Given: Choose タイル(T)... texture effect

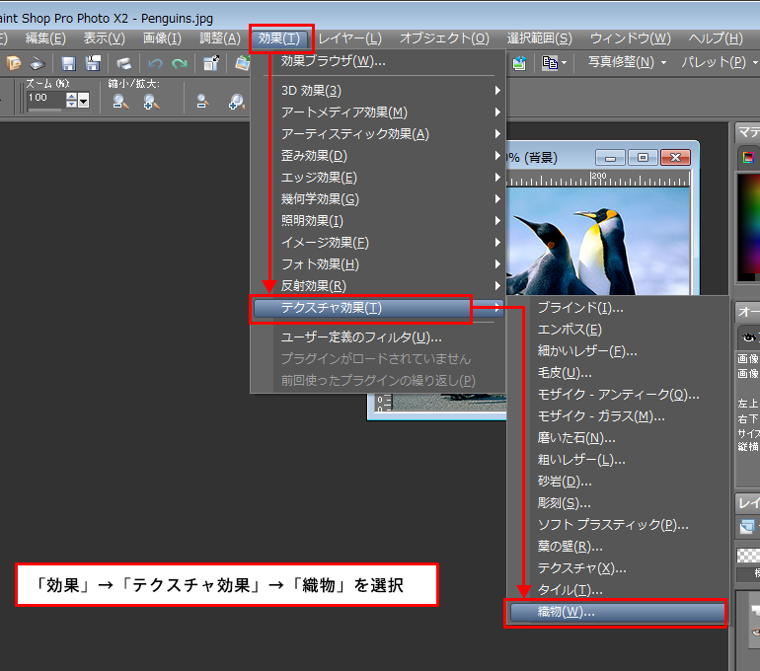Looking at the screenshot, I should coord(618,590).
